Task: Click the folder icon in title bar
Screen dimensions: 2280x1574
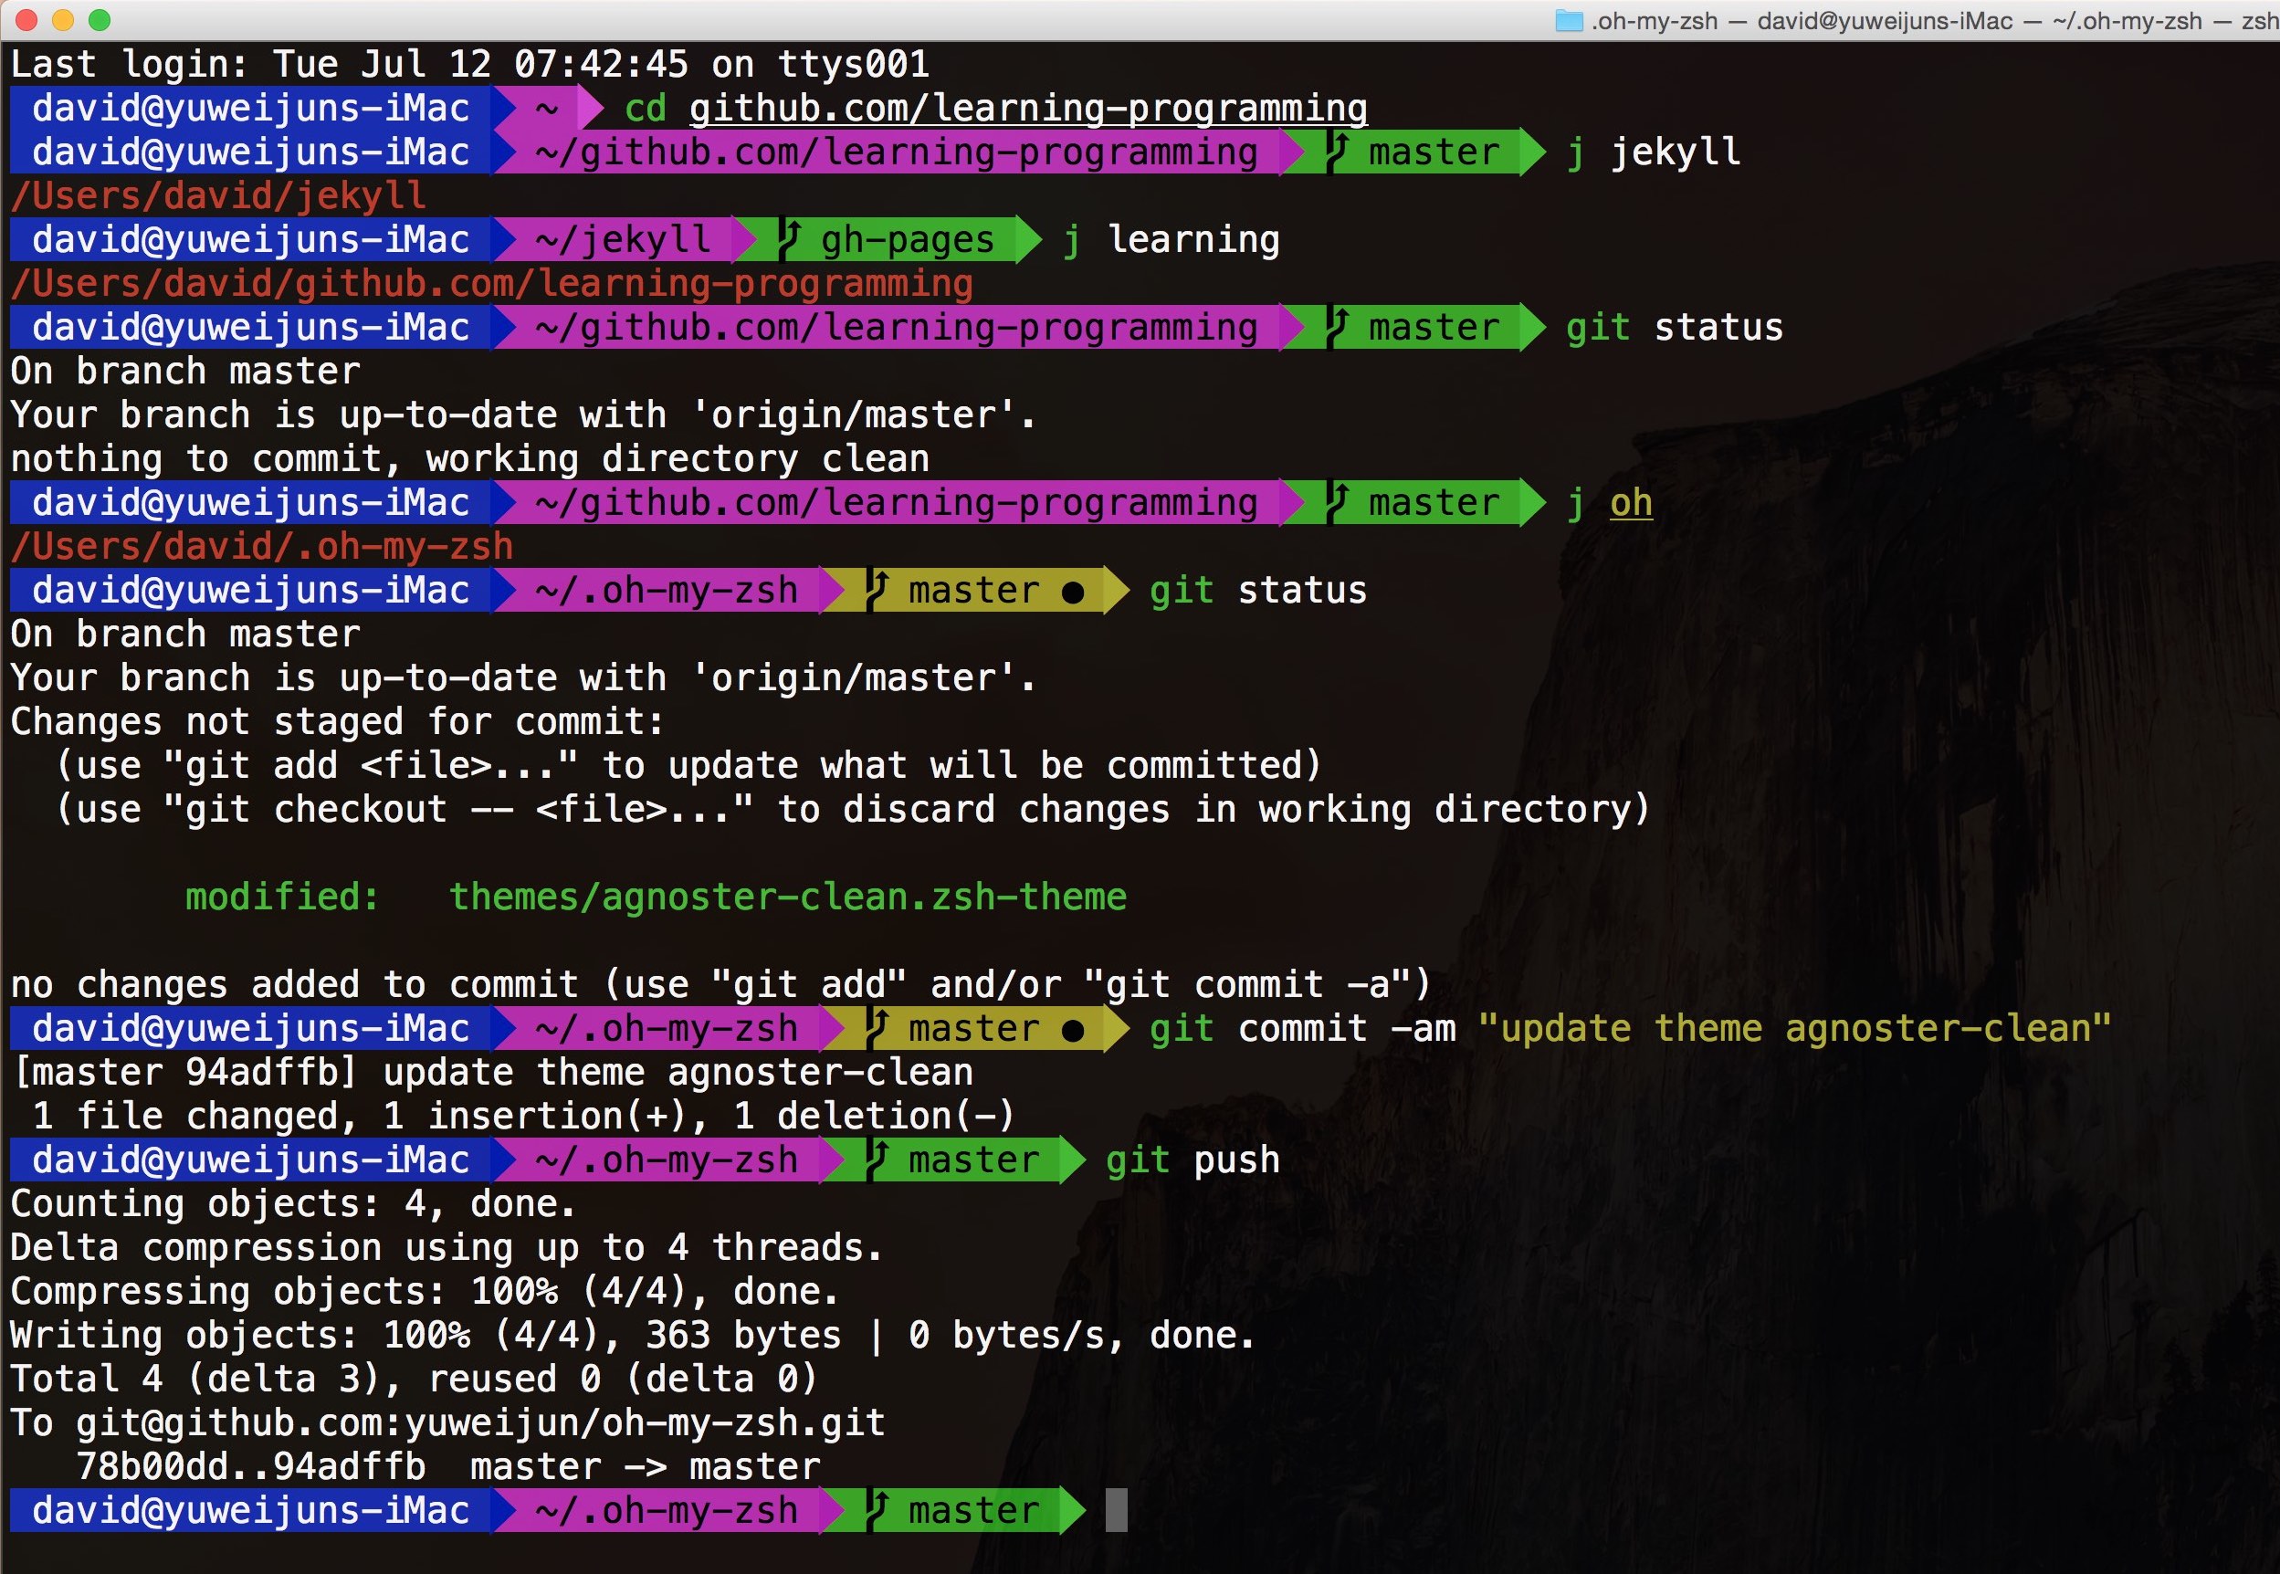Action: click(1568, 21)
